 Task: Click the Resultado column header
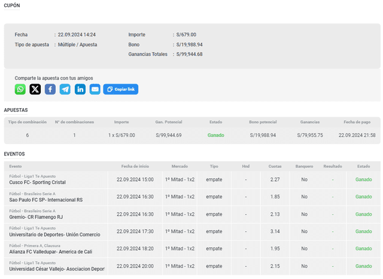click(333, 166)
